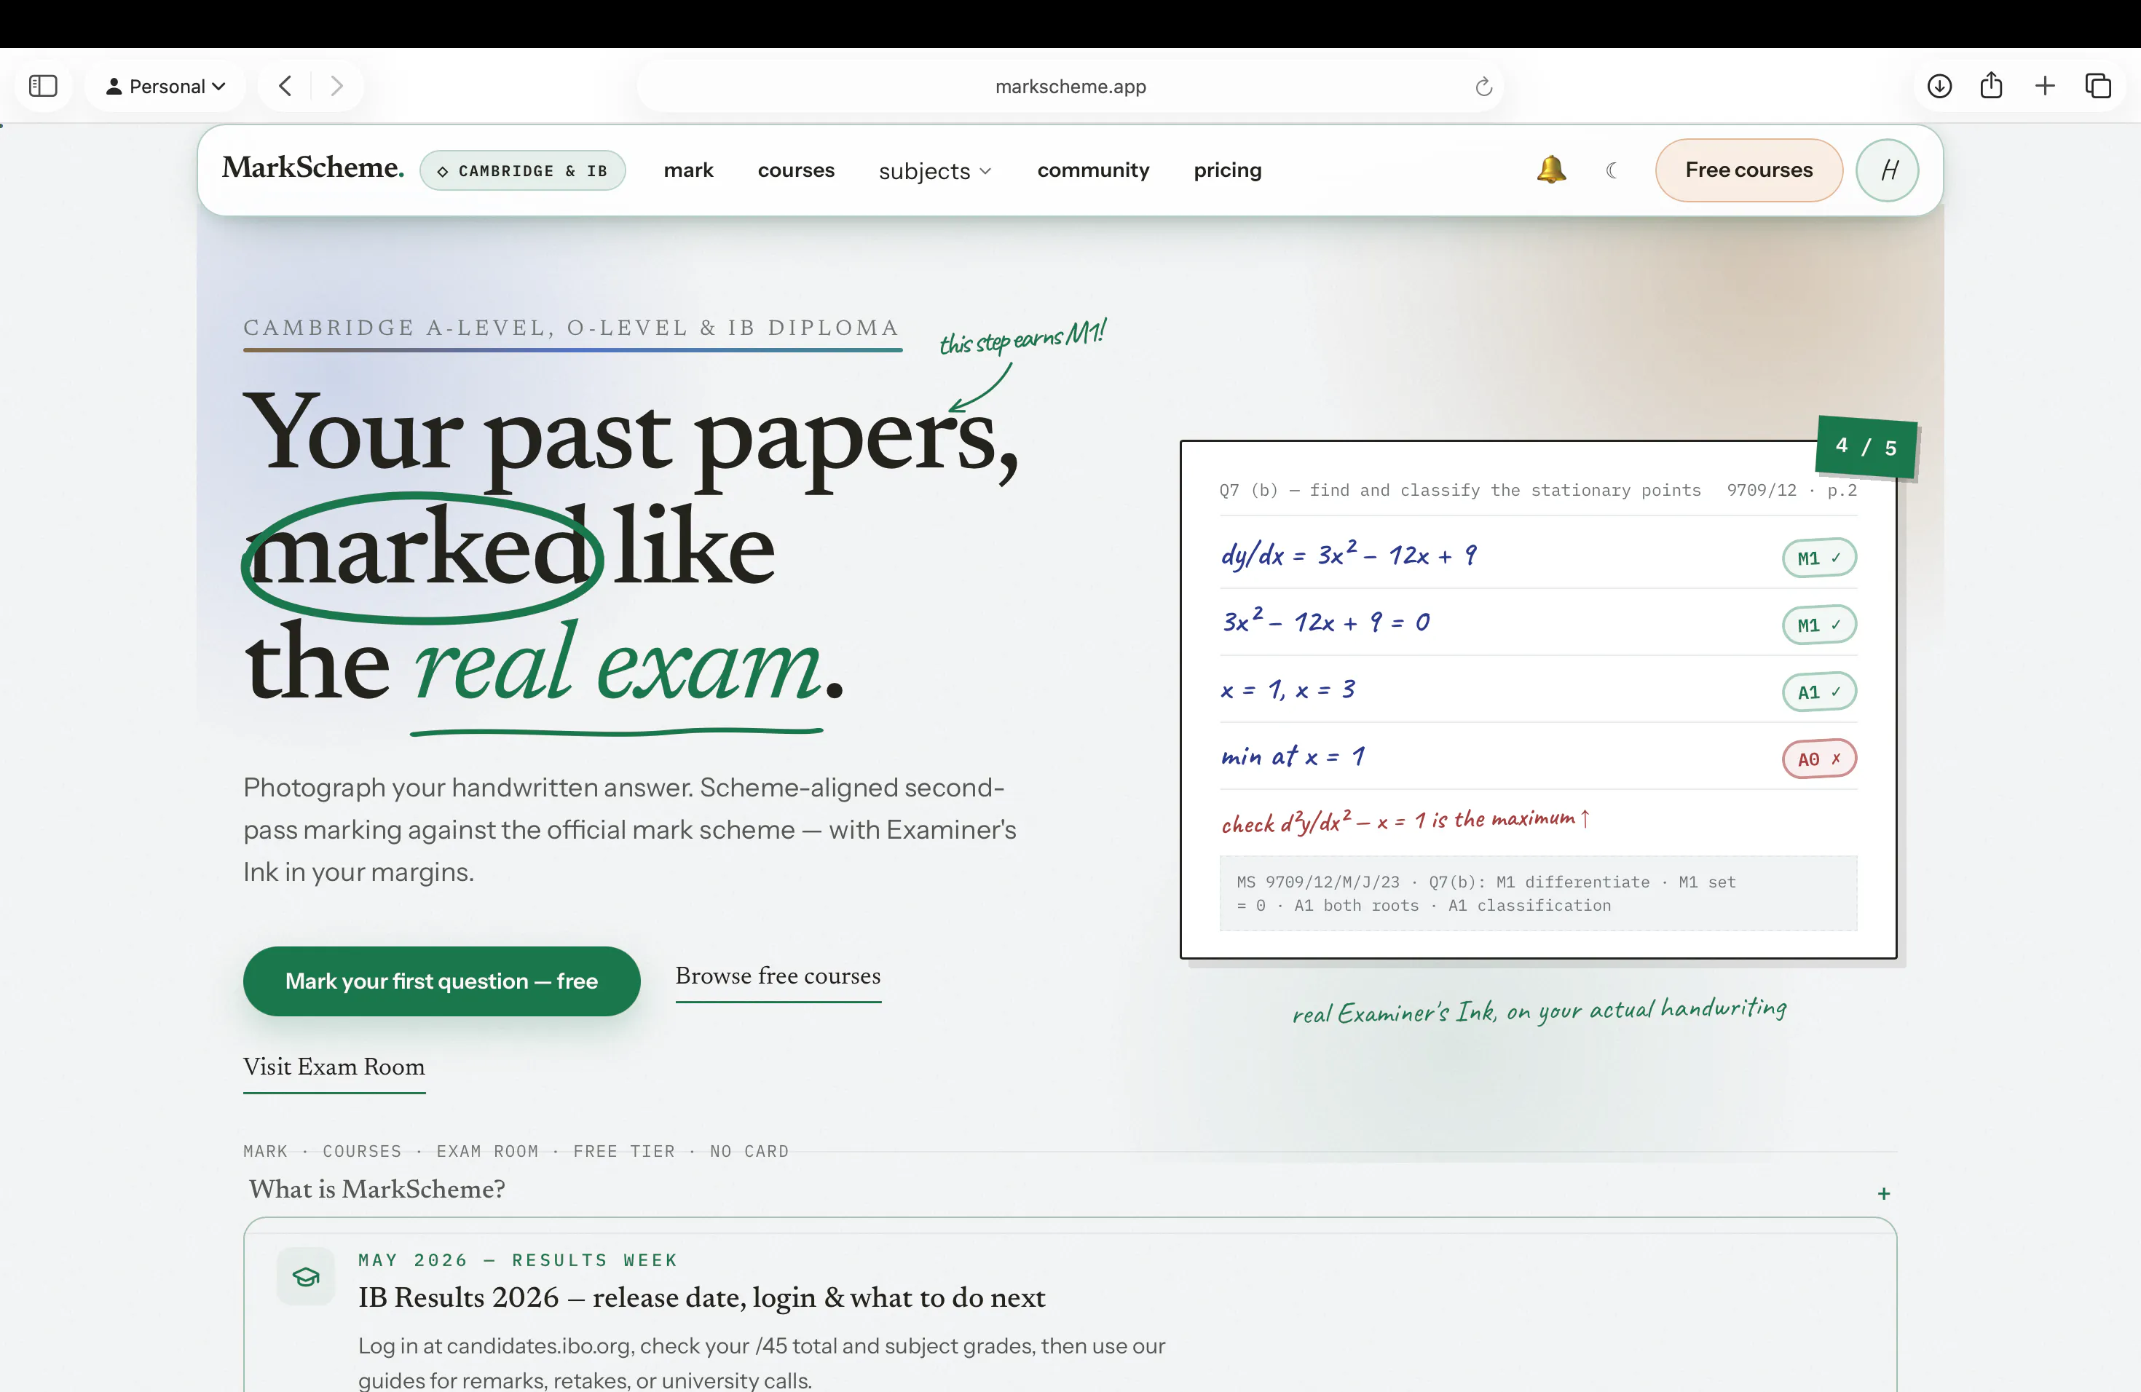The image size is (2141, 1392).
Task: Click the M1 badge beside dy/dx line
Action: click(x=1819, y=558)
